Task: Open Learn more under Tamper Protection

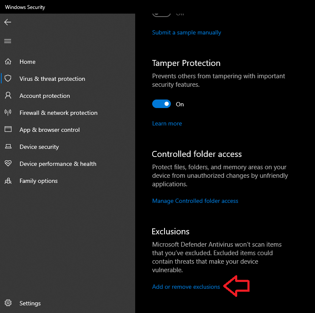Action: pyautogui.click(x=167, y=123)
